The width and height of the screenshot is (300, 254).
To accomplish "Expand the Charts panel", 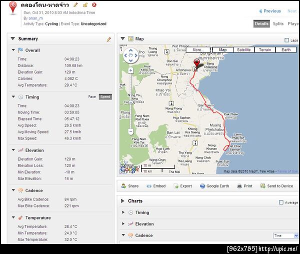I will pyautogui.click(x=122, y=201).
